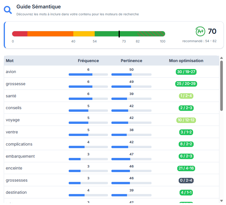The width and height of the screenshot is (226, 205).
Task: Click the avion optimisation badge 30 / 19-27
Action: [186, 72]
